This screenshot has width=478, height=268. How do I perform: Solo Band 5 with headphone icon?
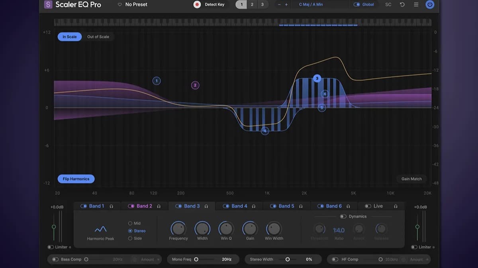(301, 206)
